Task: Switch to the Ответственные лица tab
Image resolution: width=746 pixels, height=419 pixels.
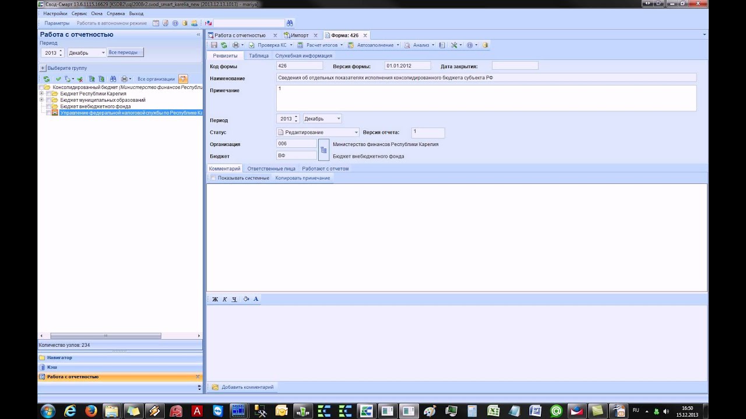Action: coord(271,169)
